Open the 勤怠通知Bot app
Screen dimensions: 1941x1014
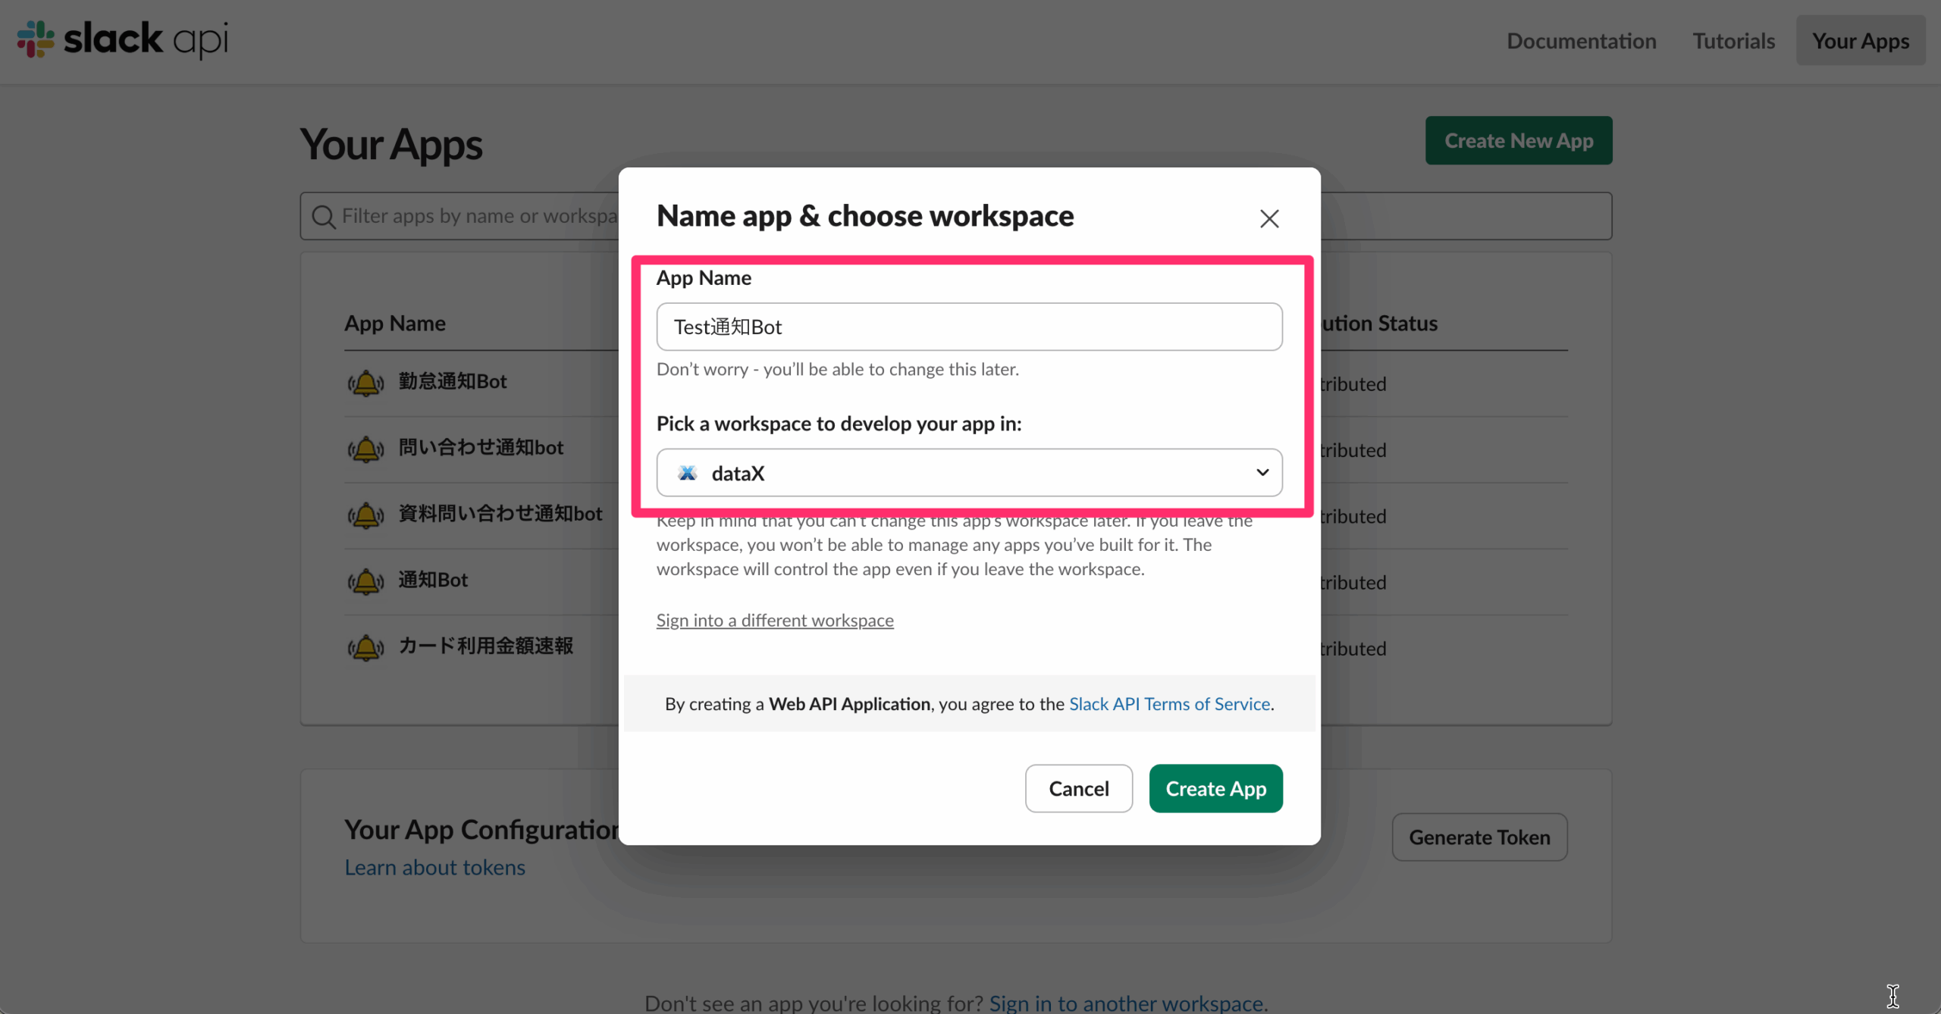click(x=453, y=381)
